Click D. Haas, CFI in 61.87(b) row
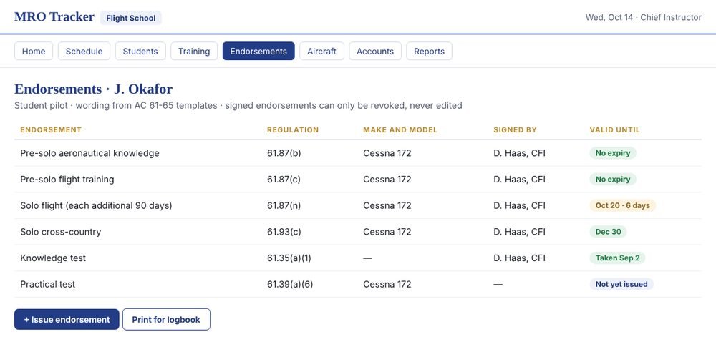Image resolution: width=716 pixels, height=347 pixels. 519,153
